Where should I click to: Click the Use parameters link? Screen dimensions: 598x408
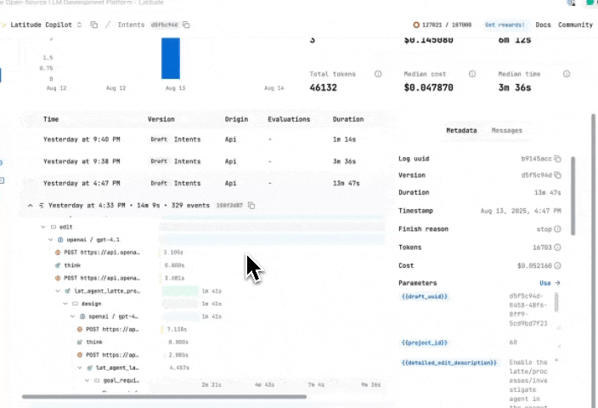[x=550, y=283]
